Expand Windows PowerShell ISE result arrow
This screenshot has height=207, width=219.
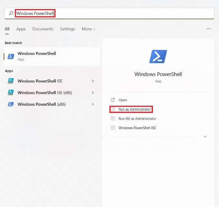[x=93, y=81]
